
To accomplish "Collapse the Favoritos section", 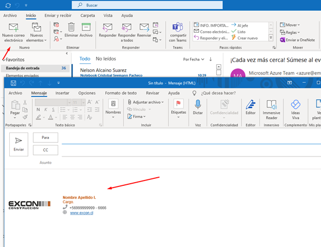I will click(x=4, y=60).
